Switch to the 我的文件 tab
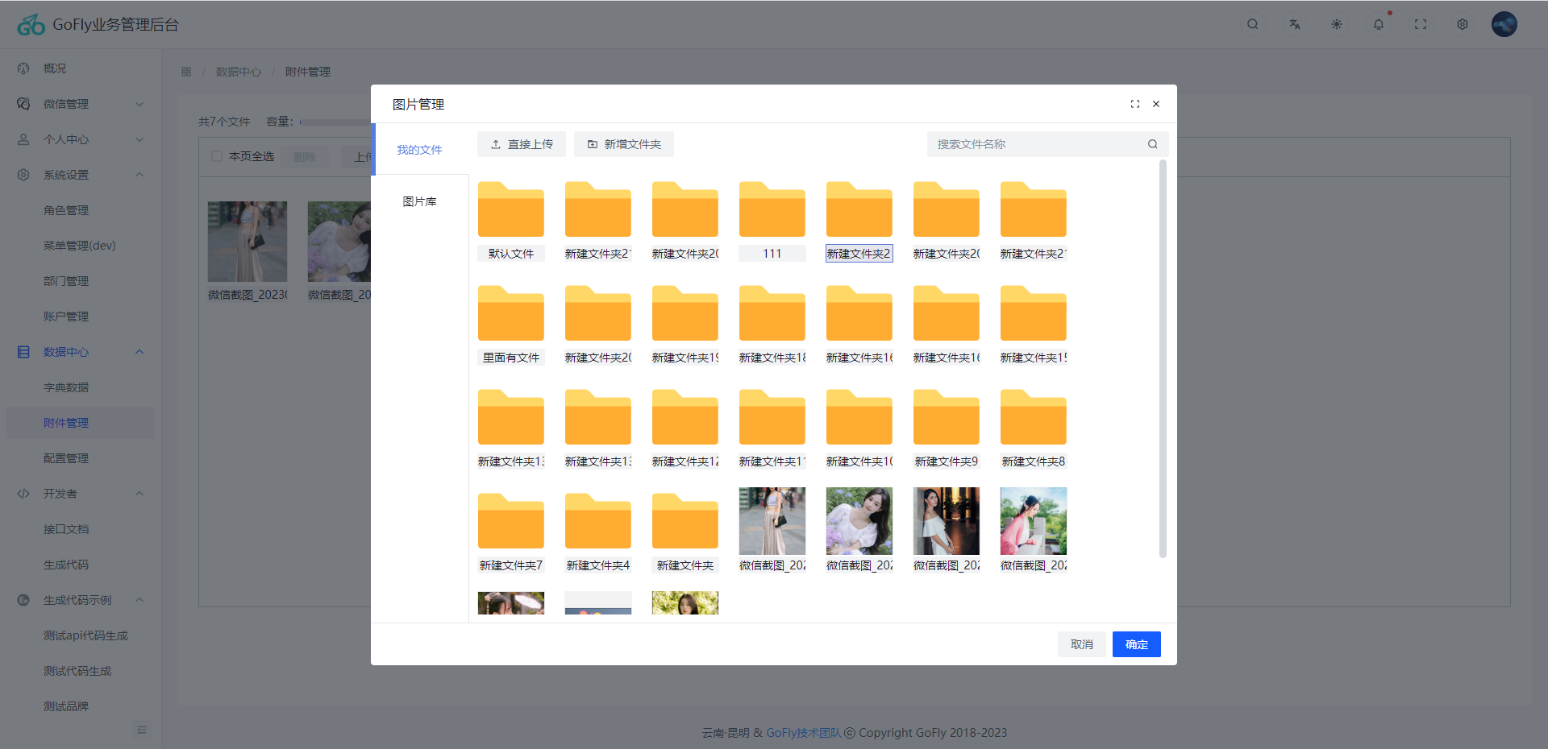Image resolution: width=1548 pixels, height=749 pixels. [420, 150]
